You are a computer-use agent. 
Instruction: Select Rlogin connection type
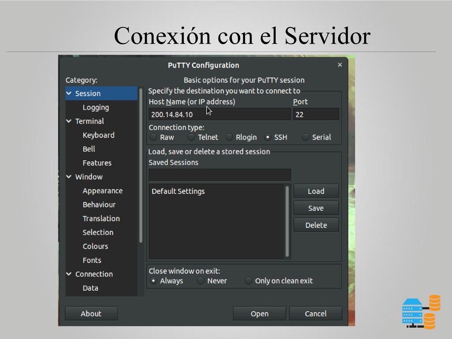tap(229, 137)
